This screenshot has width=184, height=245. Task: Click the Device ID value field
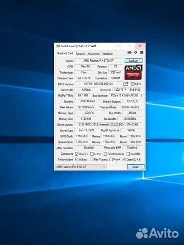pyautogui.click(x=127, y=90)
